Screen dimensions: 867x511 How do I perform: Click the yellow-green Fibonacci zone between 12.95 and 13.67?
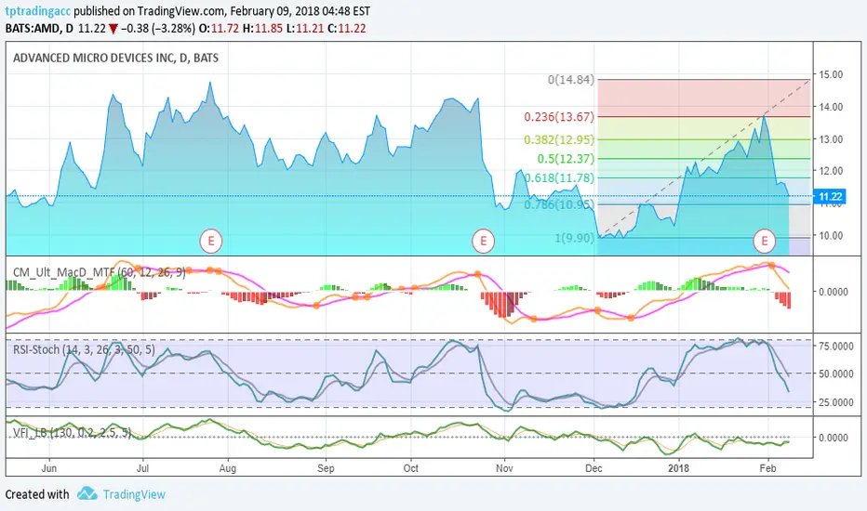click(x=703, y=128)
